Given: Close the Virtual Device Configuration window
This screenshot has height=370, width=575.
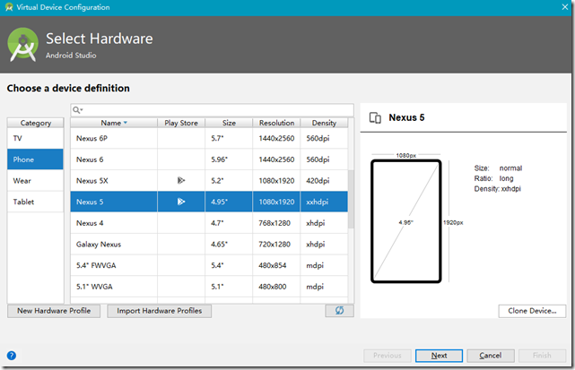Looking at the screenshot, I should pyautogui.click(x=565, y=7).
